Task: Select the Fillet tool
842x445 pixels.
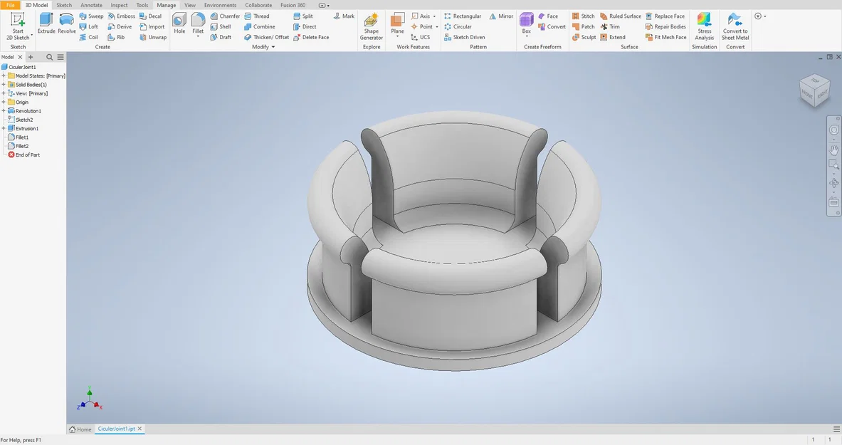Action: (x=198, y=21)
